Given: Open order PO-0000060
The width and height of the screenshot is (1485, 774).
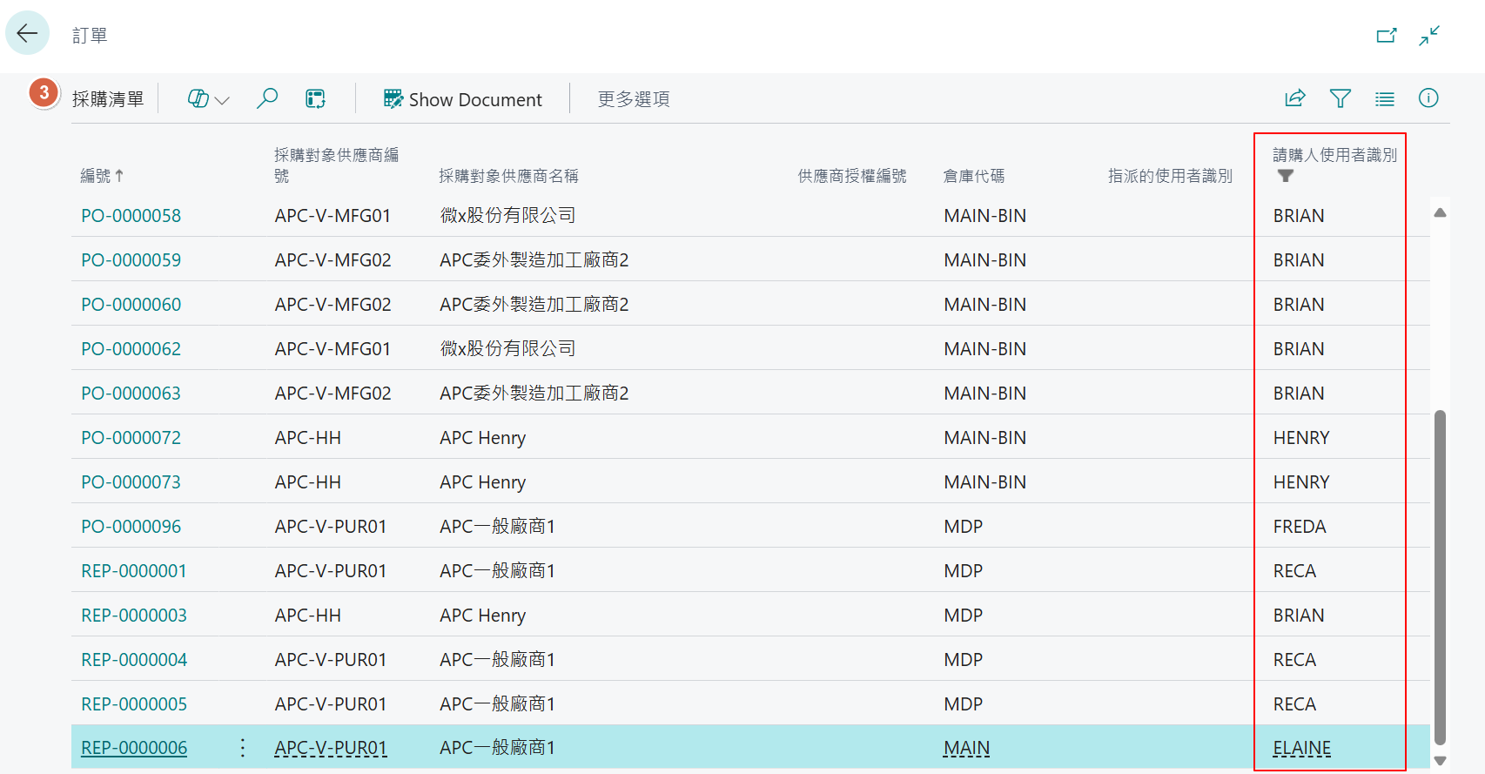Looking at the screenshot, I should click(x=131, y=305).
